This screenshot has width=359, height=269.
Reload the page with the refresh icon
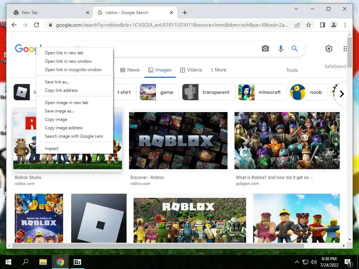tap(36, 25)
